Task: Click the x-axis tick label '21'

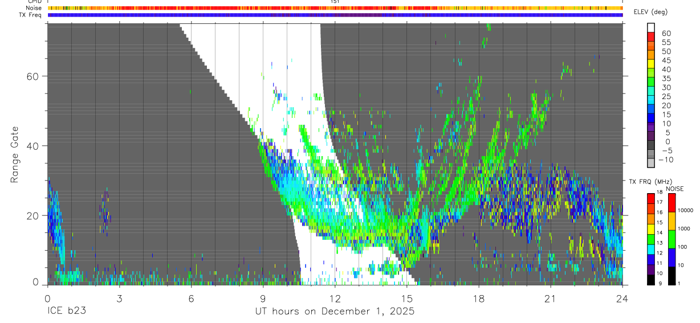Action: tap(550, 299)
